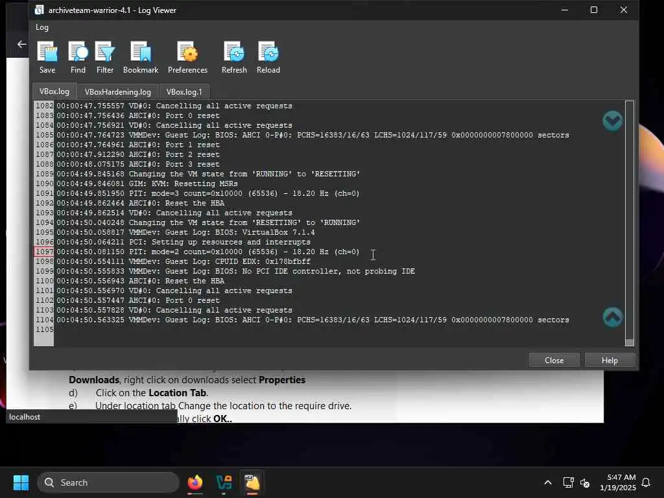Click the back arrow behind the Log Viewer
Screen dimensions: 664x498
21,44
